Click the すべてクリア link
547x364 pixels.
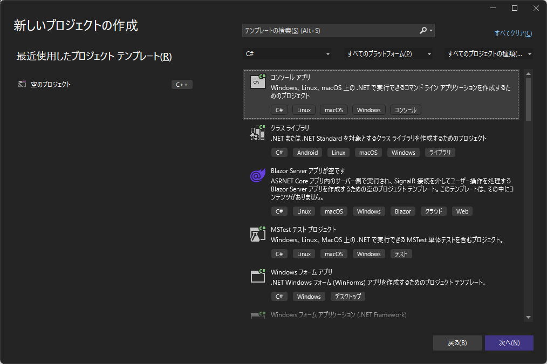coord(512,33)
